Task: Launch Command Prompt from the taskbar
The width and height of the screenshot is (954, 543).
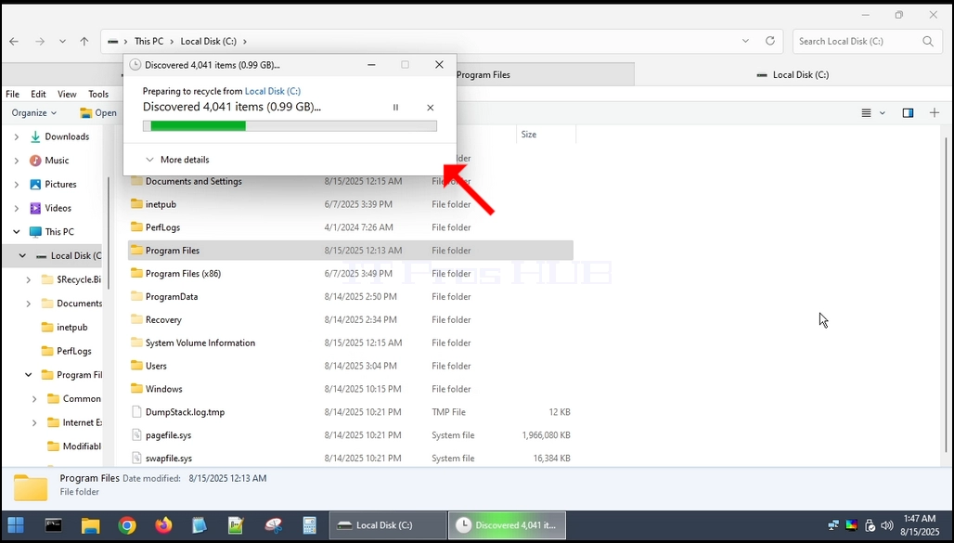Action: [53, 524]
